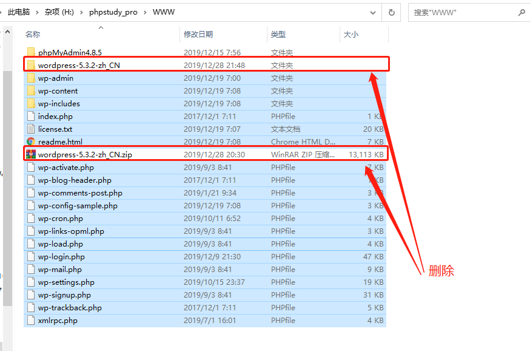Click the wp-config-sample.php file icon
Screen dimensions: 530x351
[x=31, y=205]
